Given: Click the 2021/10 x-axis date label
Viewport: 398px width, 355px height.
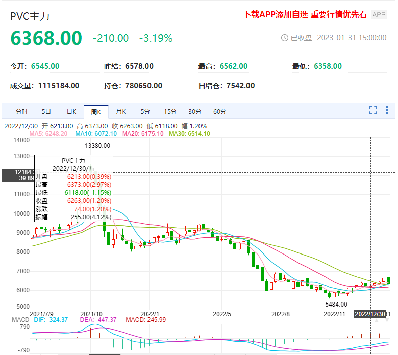Looking at the screenshot, I should tap(91, 314).
